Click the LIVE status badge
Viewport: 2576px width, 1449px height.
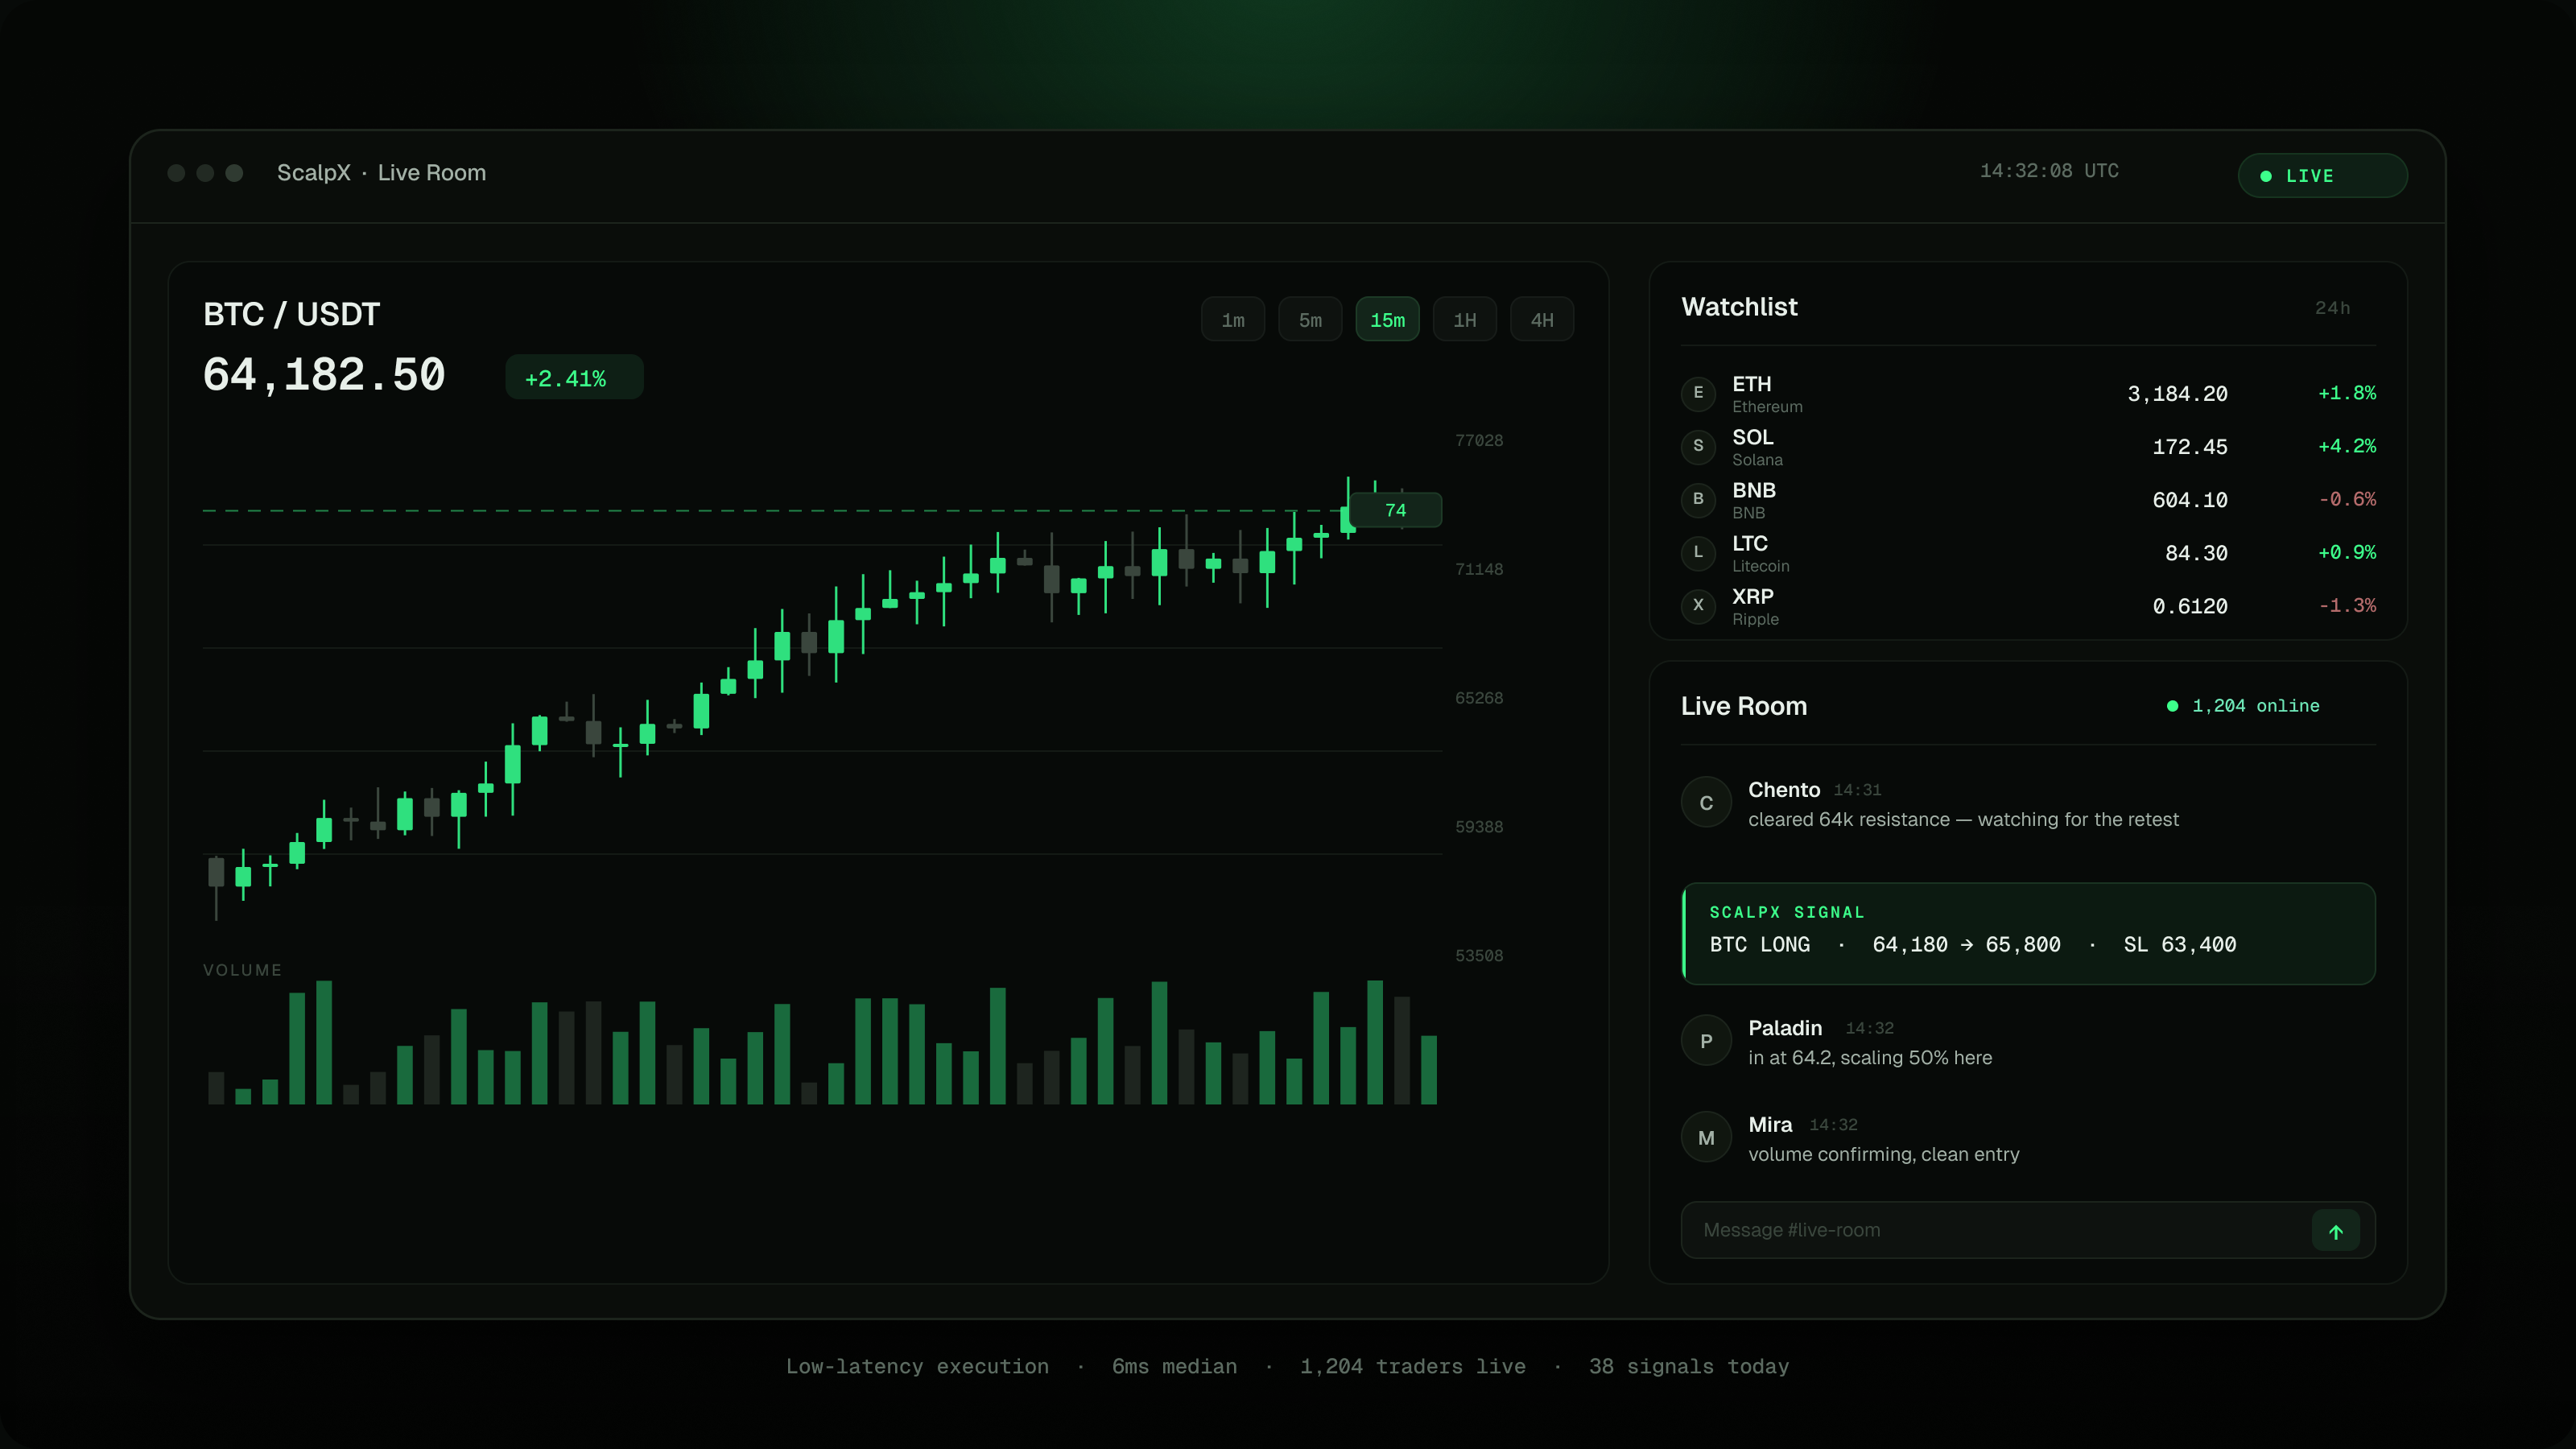[x=2322, y=176]
